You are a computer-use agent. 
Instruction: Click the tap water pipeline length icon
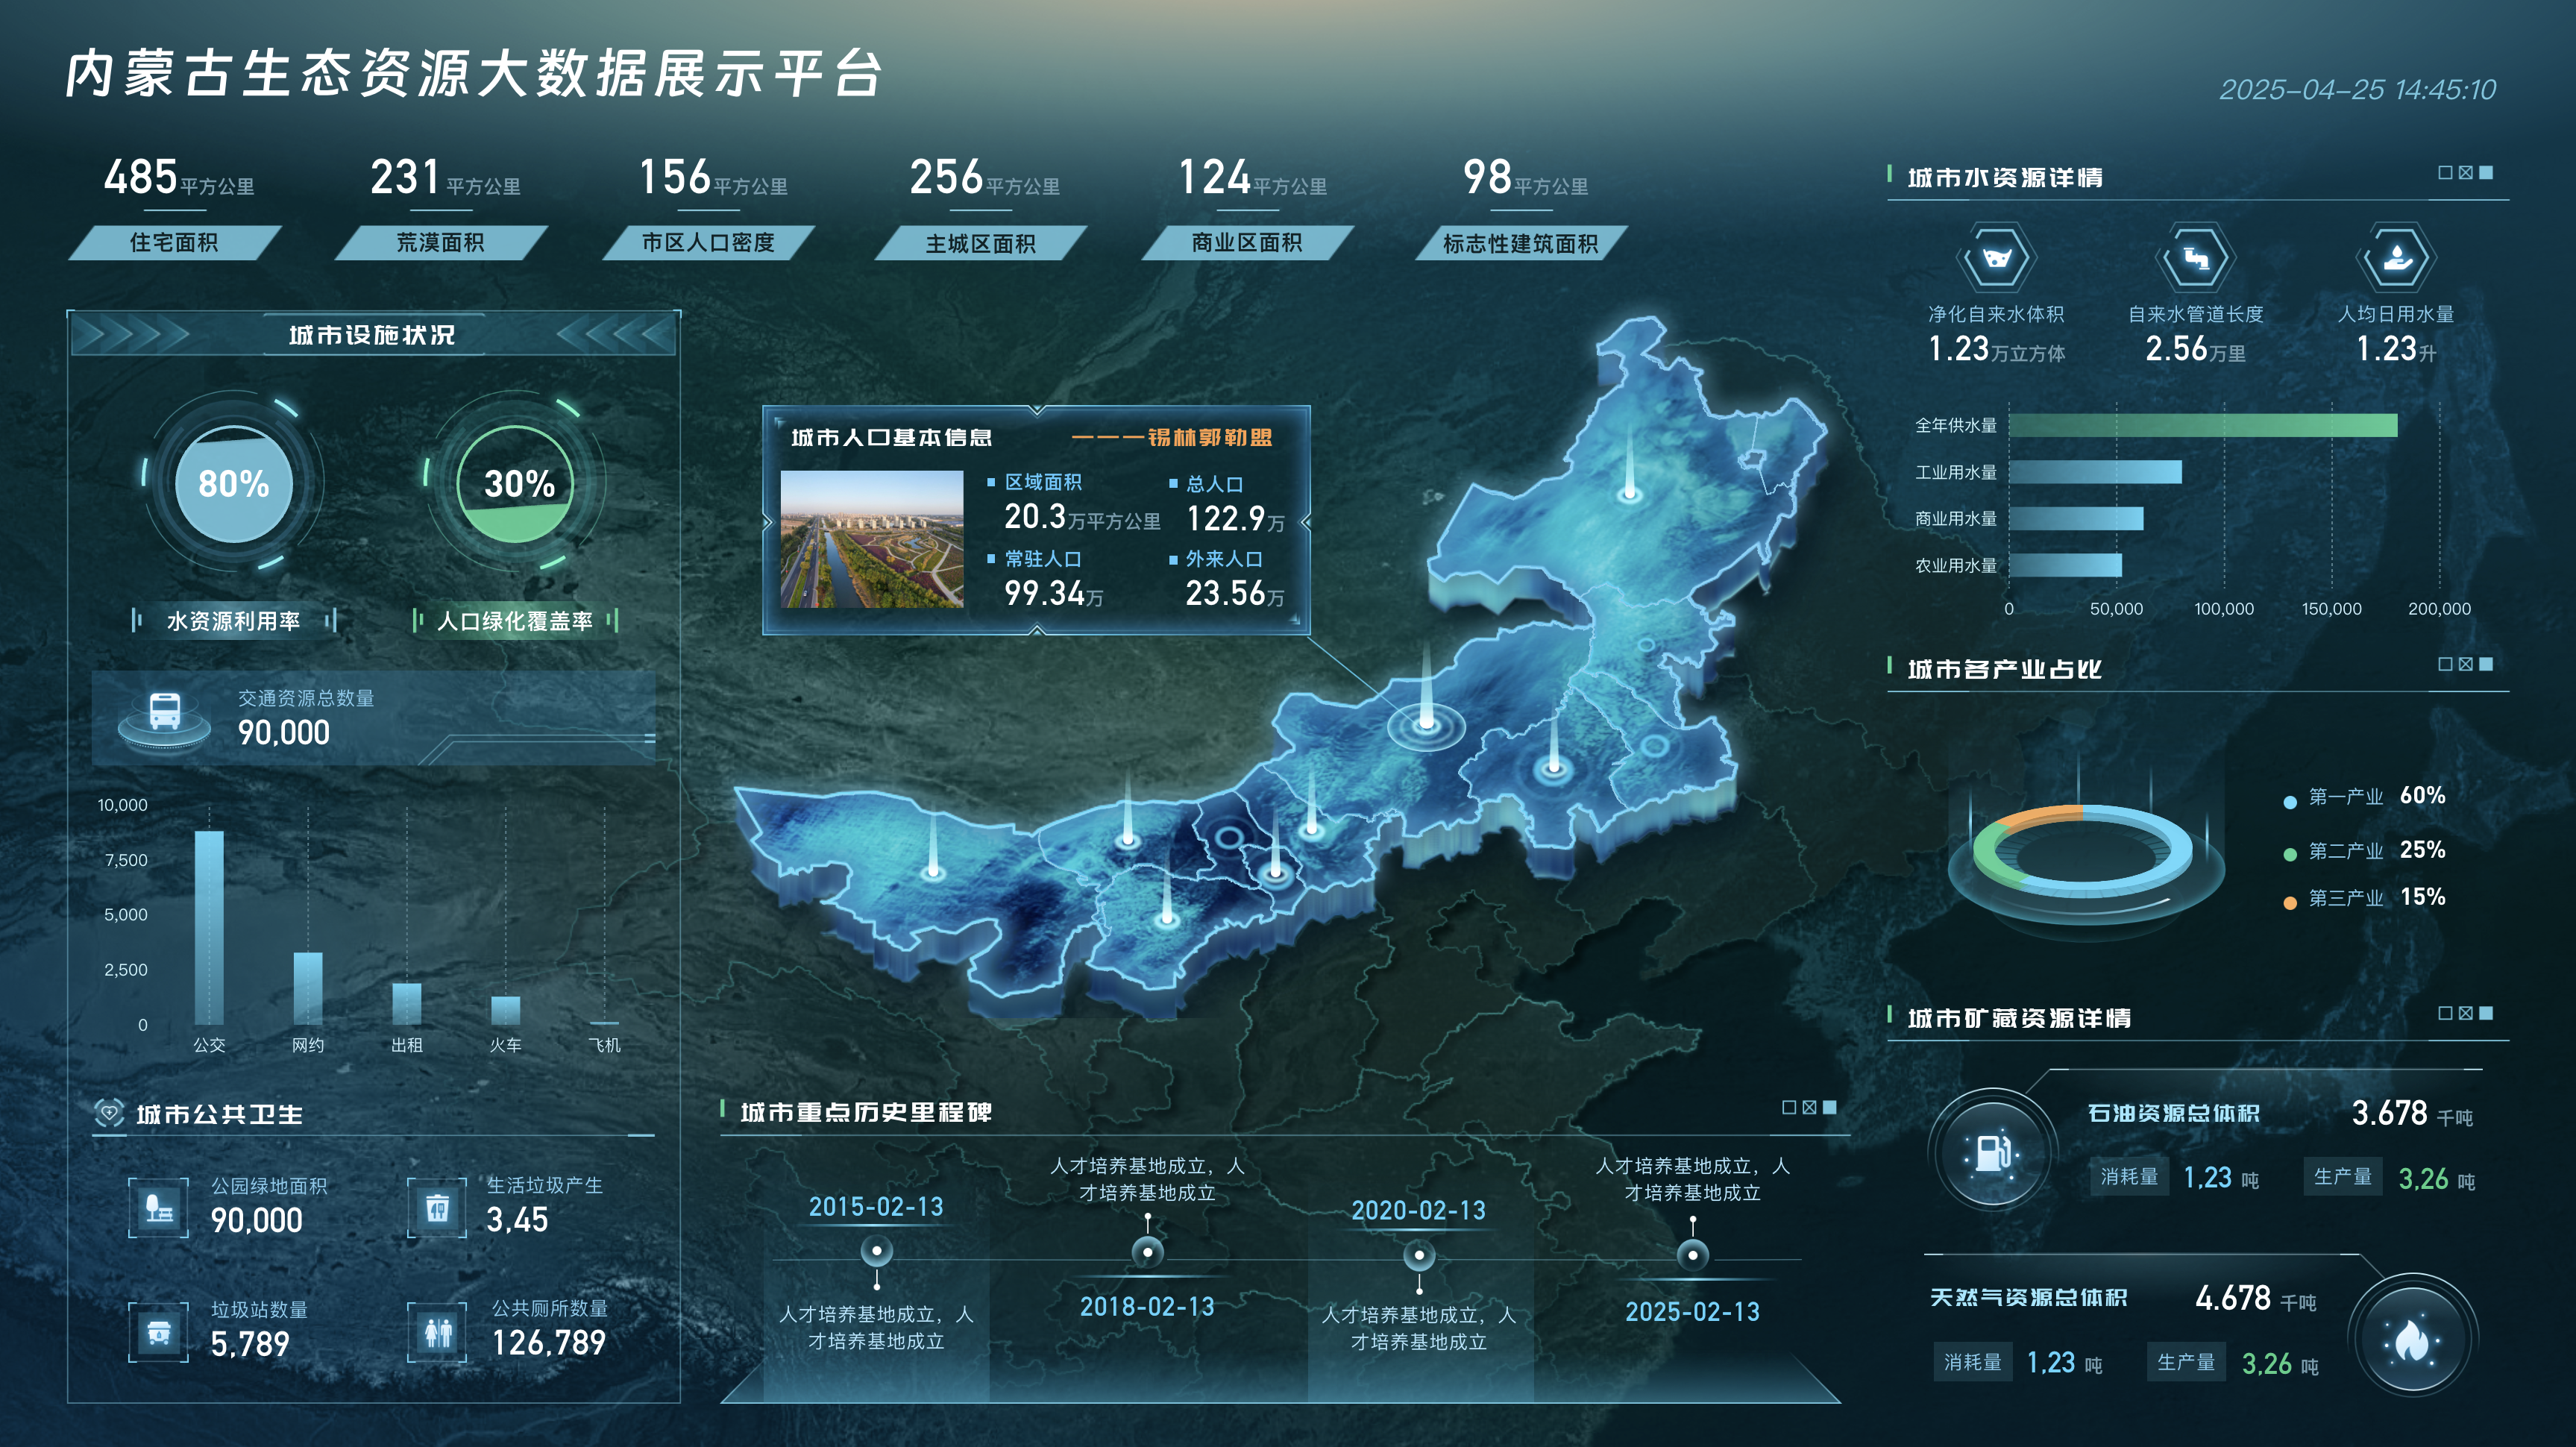point(2195,258)
